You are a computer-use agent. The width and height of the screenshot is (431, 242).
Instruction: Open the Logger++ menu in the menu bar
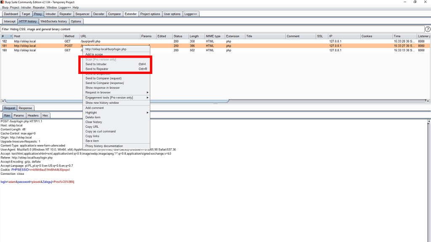click(x=64, y=8)
